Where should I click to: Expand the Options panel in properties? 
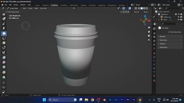click(170, 44)
